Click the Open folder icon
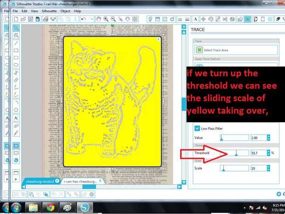Image resolution: width=285 pixels, height=214 pixels. 23,19
